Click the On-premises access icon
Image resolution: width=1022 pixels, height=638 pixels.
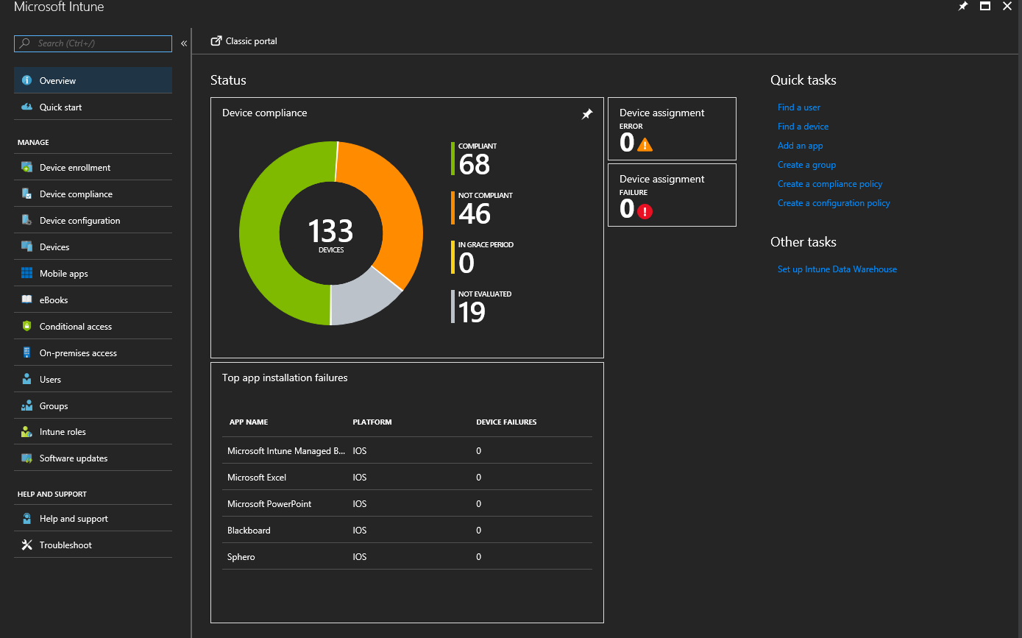click(26, 352)
